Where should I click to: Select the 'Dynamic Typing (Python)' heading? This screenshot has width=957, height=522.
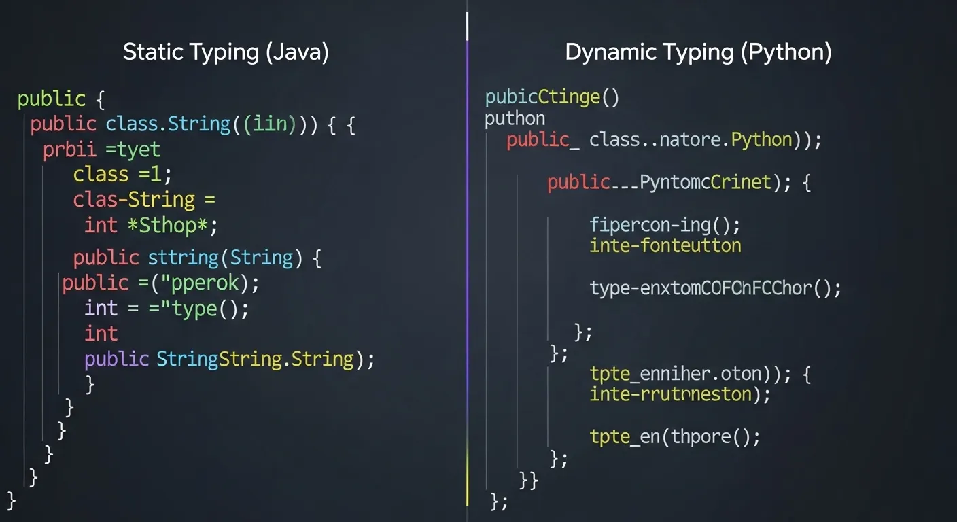pos(699,52)
